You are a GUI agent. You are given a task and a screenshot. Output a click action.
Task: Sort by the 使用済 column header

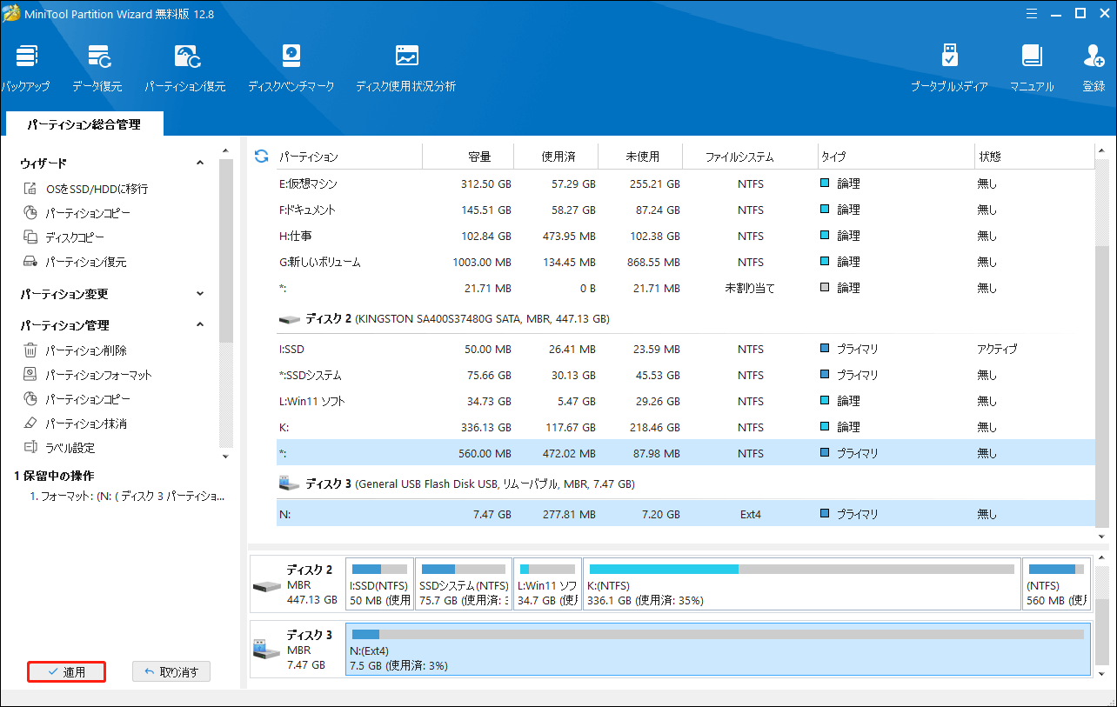coord(558,157)
